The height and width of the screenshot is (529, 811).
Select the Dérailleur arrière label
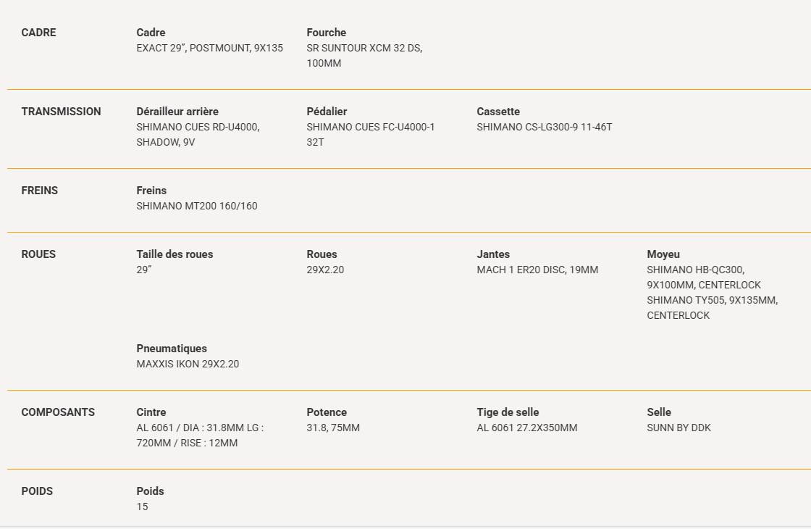[x=177, y=112]
